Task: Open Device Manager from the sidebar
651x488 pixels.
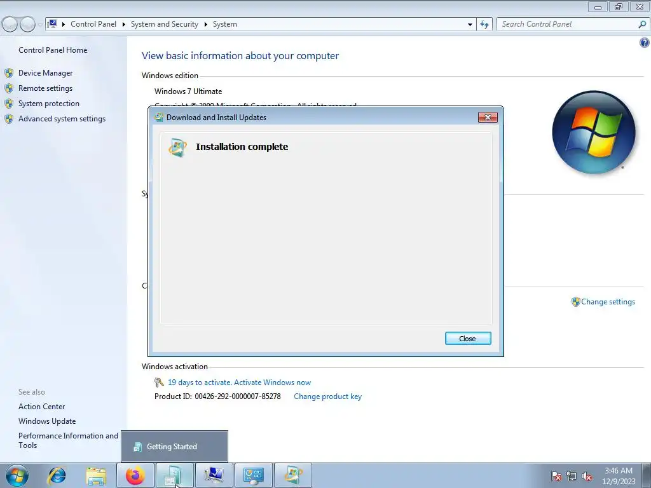Action: [x=45, y=73]
